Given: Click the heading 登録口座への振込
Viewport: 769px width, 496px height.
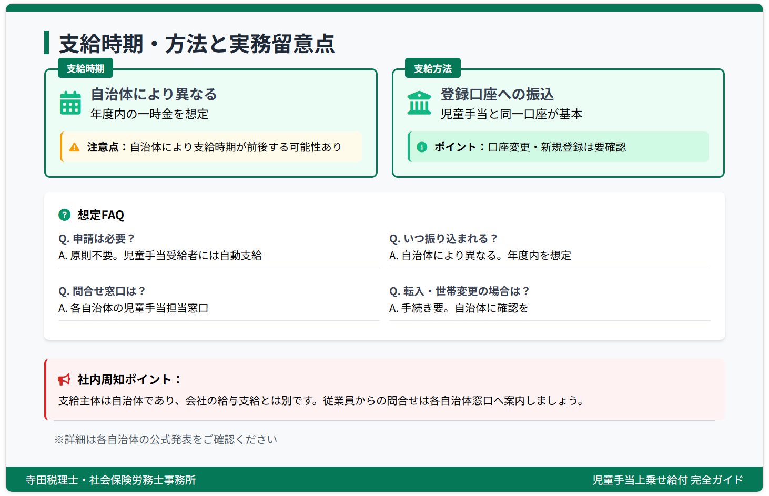Looking at the screenshot, I should [x=497, y=95].
